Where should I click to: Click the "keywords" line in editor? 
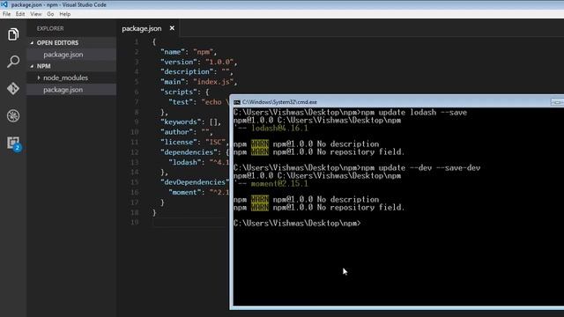click(x=190, y=122)
